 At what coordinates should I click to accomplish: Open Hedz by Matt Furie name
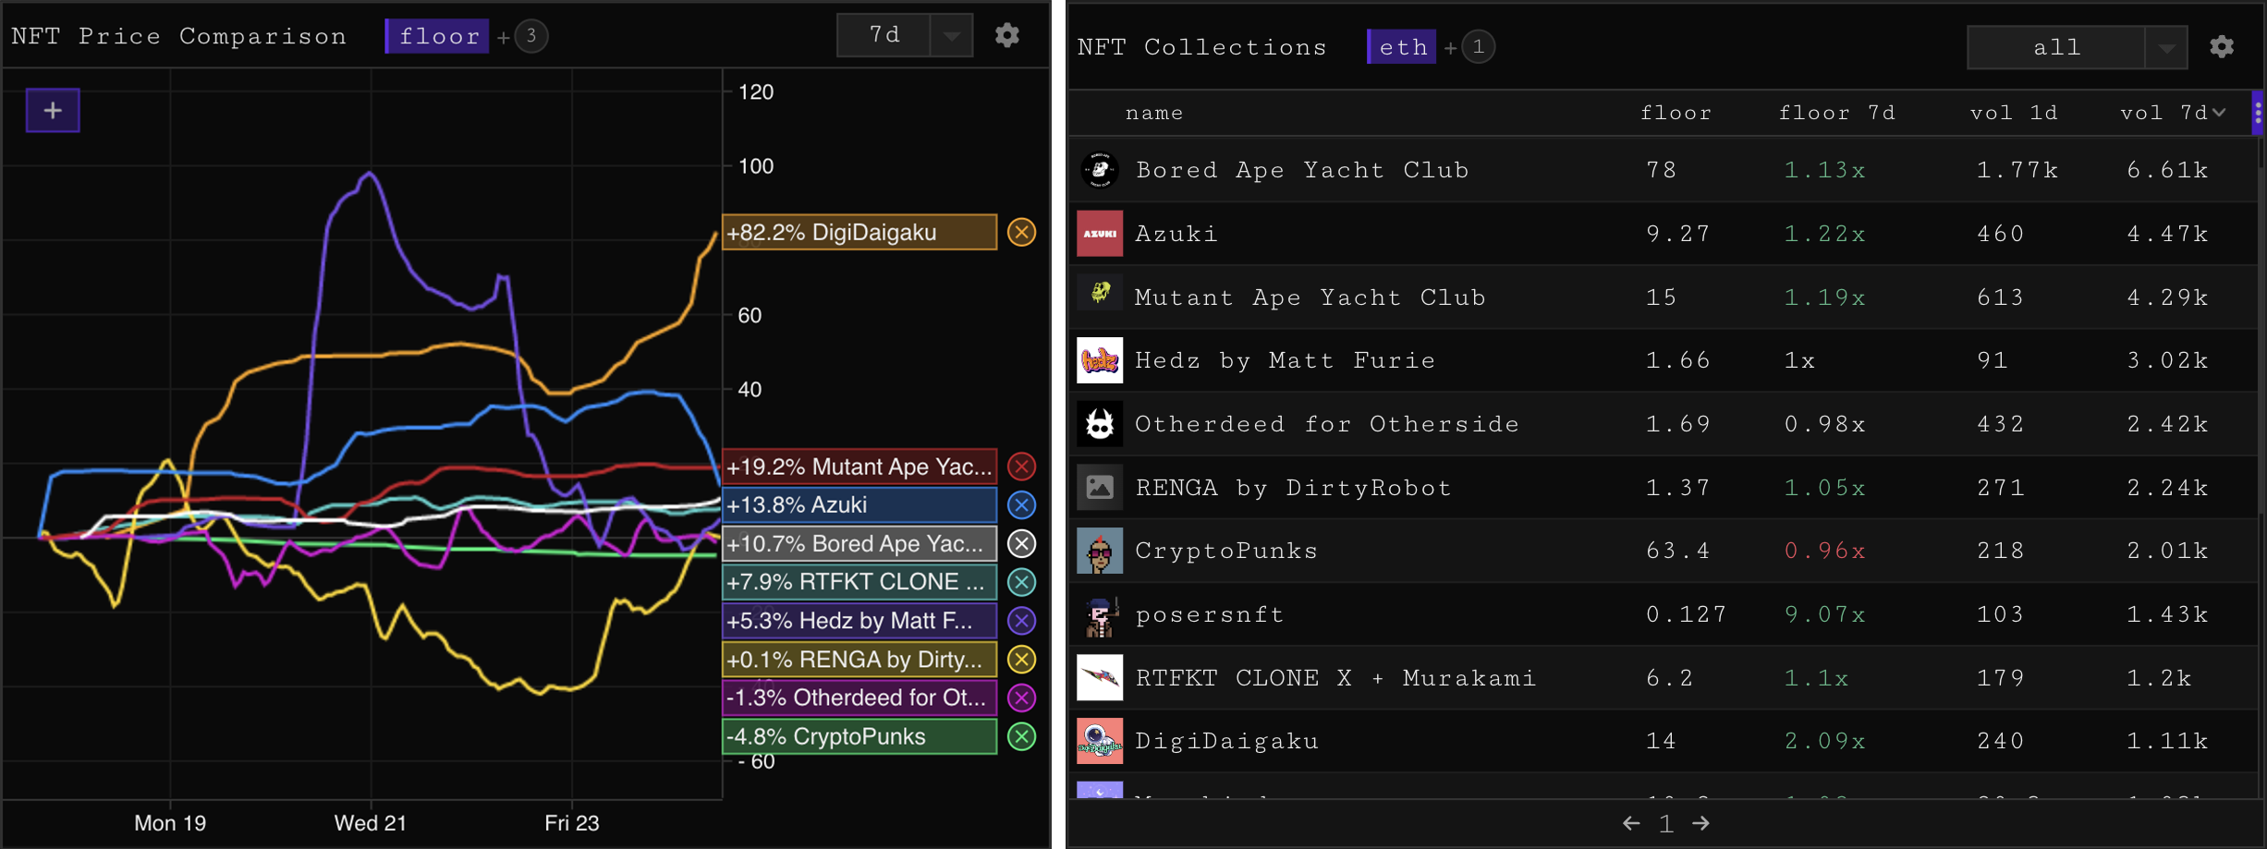(1285, 360)
